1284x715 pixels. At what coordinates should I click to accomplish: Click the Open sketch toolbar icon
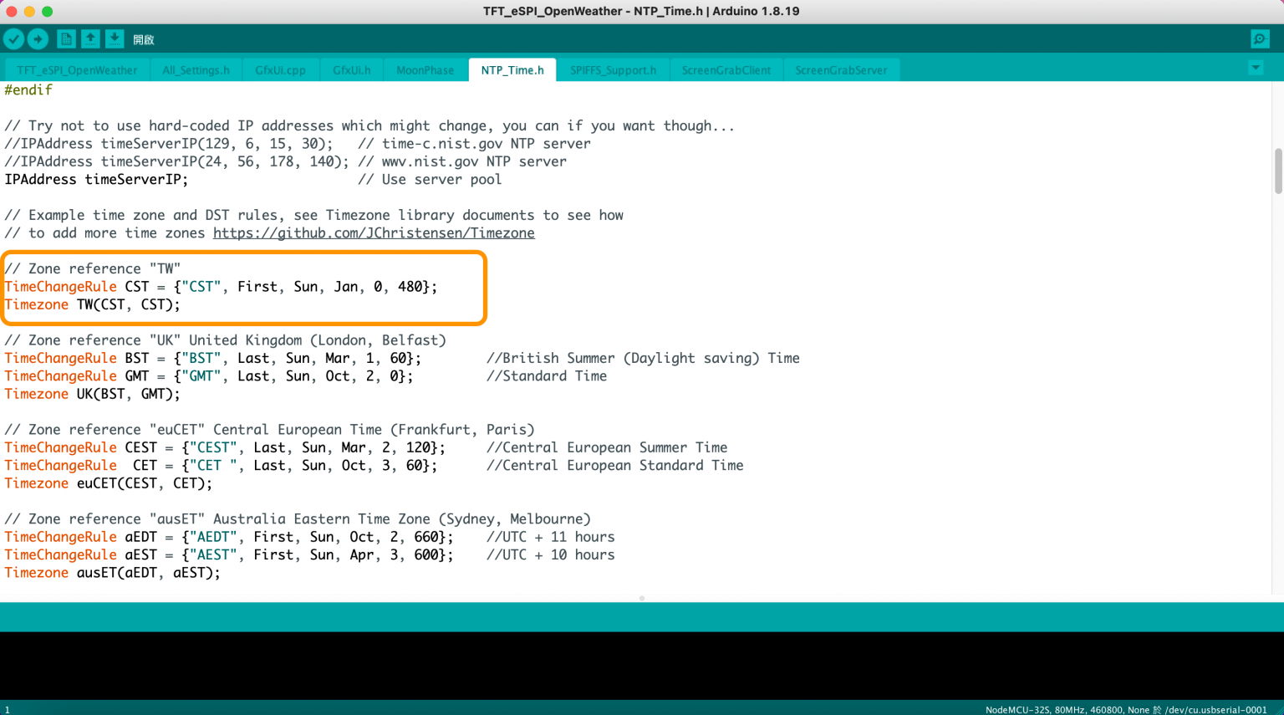point(89,38)
